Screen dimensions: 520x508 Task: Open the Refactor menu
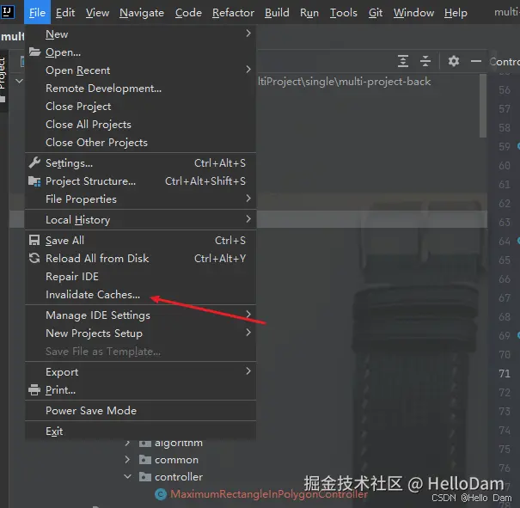click(233, 13)
